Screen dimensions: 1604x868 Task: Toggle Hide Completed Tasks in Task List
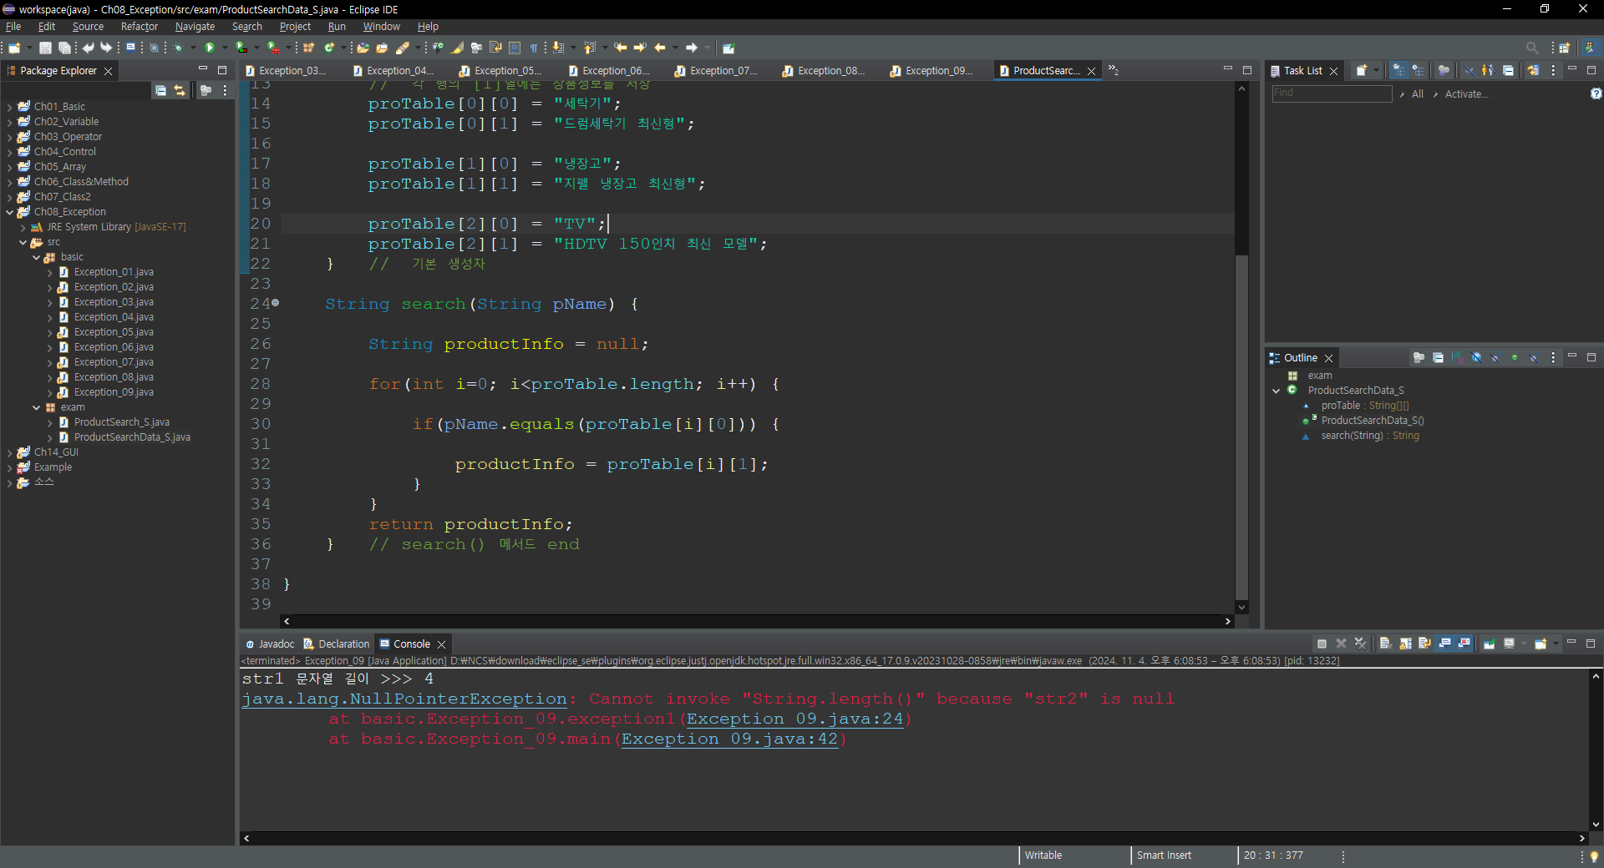(x=1469, y=70)
